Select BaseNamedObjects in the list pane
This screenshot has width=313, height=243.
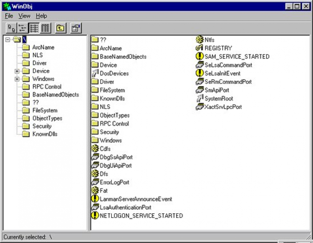point(123,57)
